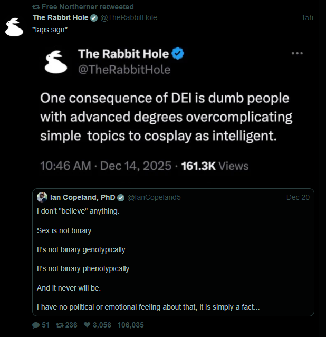Open The Rabbit Hole display name in tweet header

[61, 18]
